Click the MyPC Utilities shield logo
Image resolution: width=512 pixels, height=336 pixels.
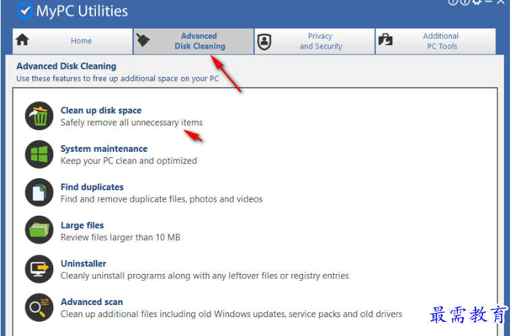click(x=25, y=11)
